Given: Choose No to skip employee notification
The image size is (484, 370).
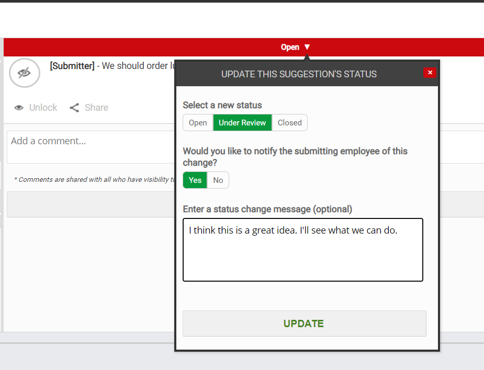Looking at the screenshot, I should (218, 180).
